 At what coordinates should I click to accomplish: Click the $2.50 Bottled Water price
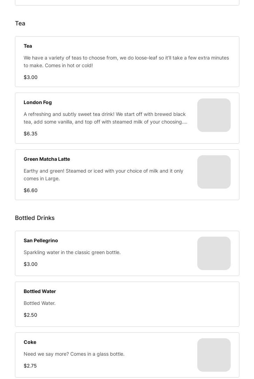[x=31, y=315]
